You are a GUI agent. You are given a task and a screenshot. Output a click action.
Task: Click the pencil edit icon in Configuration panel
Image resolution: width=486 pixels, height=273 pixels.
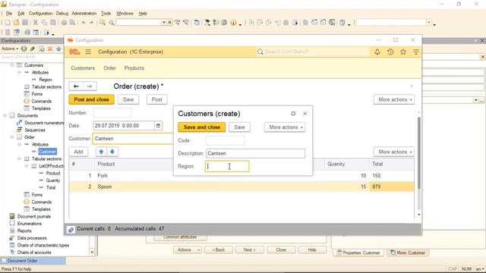33,49
